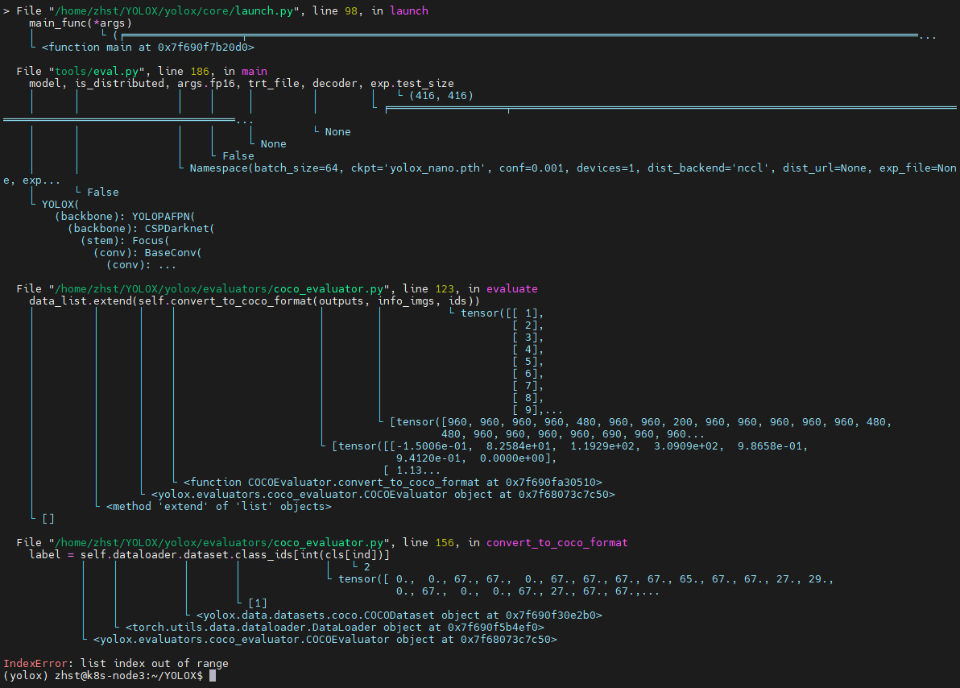Click '<function COCOEvaluator.convert_to_coco_format' text
Image resolution: width=960 pixels, height=688 pixels.
click(392, 482)
